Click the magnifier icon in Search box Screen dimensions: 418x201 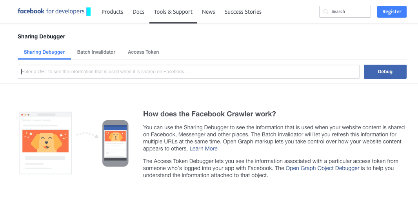[x=326, y=12]
